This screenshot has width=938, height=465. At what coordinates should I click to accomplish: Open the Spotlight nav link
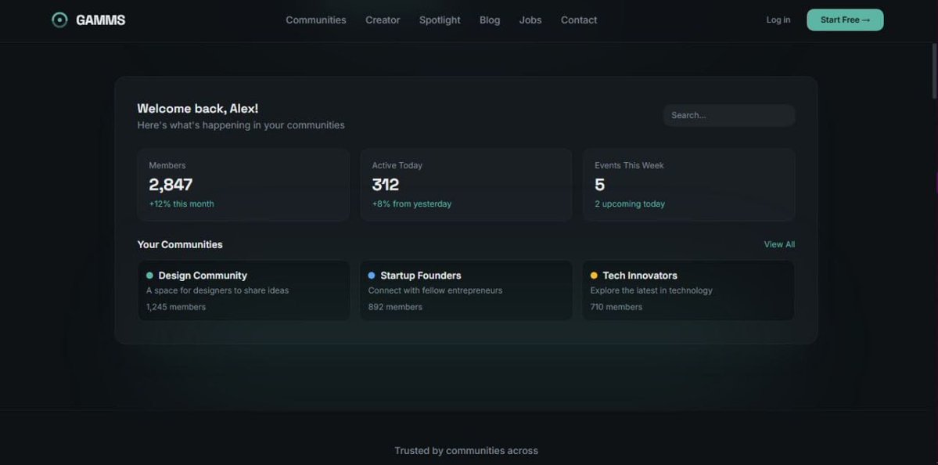pos(440,20)
